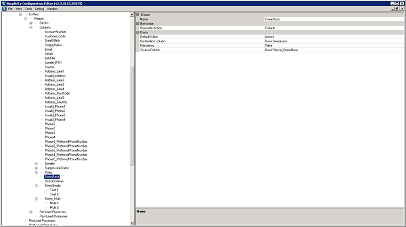Select the Invalid_Address column
406x227 pixels.
pyautogui.click(x=55, y=75)
